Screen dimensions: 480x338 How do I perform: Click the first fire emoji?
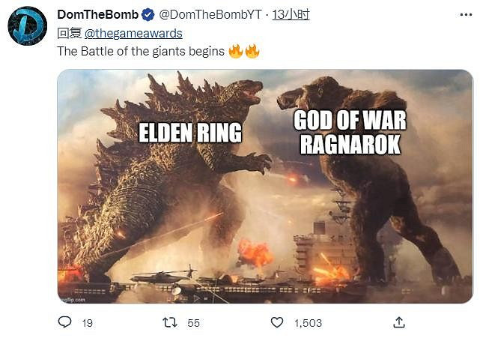(x=236, y=51)
